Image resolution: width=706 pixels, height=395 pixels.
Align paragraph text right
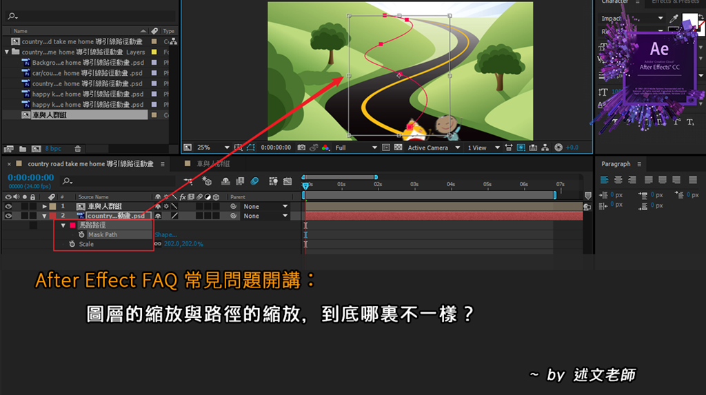(x=632, y=180)
